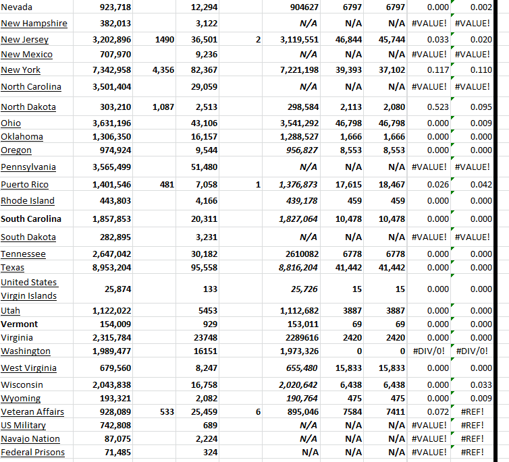
Task: Select Washington's #DIV/0! error in the second-to-last column
Action: tap(429, 351)
